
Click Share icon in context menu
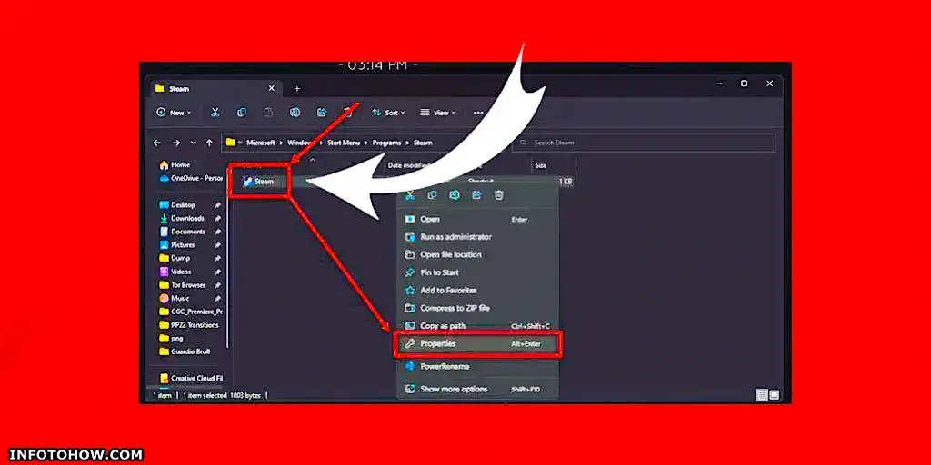point(476,195)
